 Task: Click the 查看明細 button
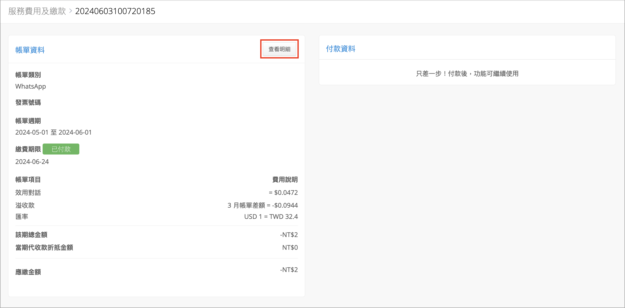(x=279, y=49)
